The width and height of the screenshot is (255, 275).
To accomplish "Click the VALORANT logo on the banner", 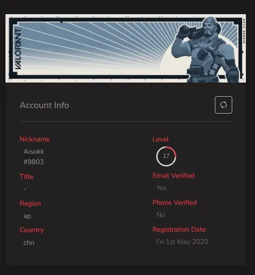I will click(x=18, y=49).
